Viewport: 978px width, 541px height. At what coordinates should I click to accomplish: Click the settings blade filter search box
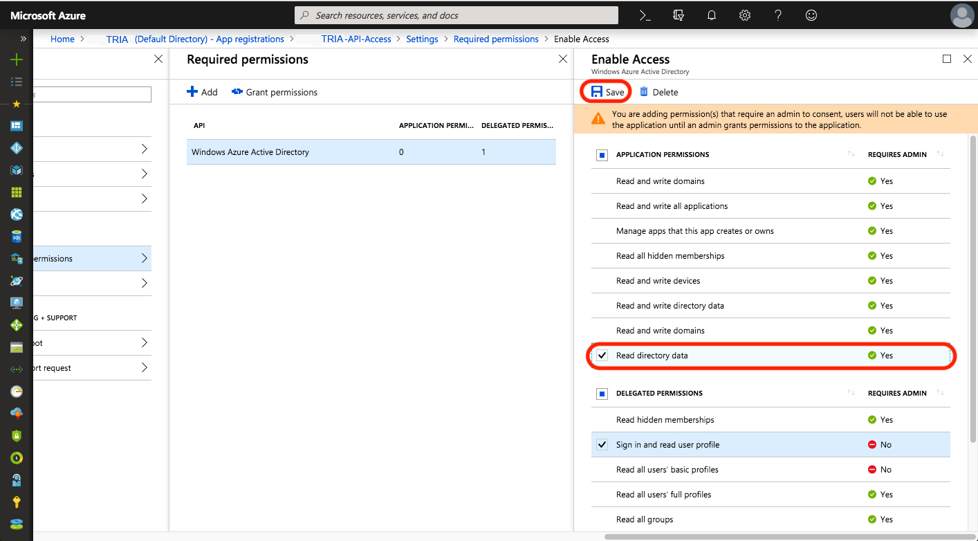pos(92,95)
